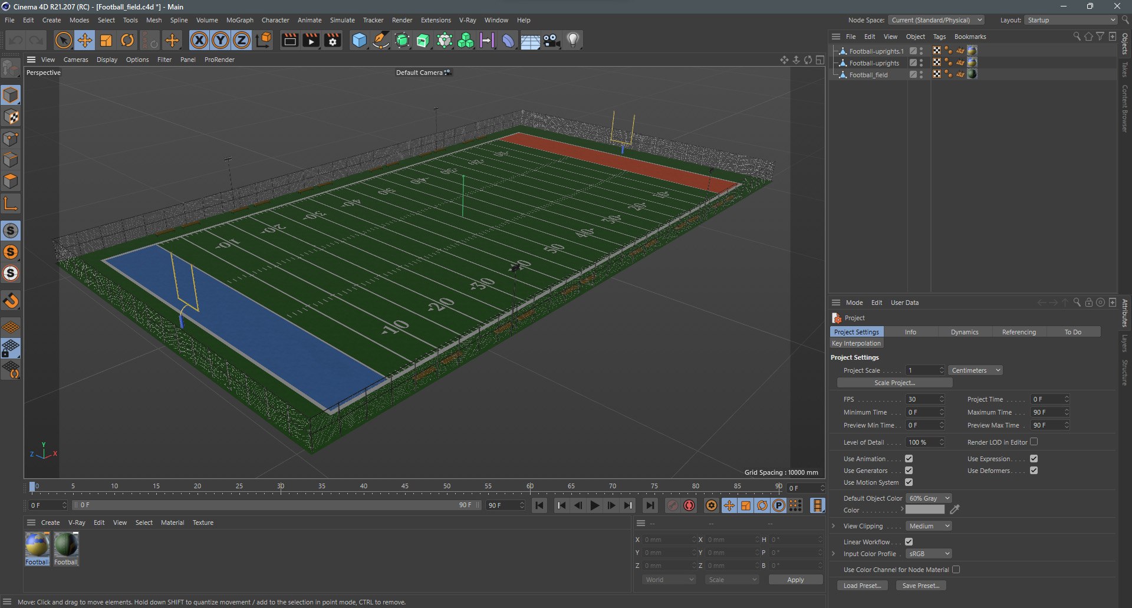This screenshot has width=1132, height=608.
Task: Select the Live Selection arrow tool
Action: tap(63, 40)
